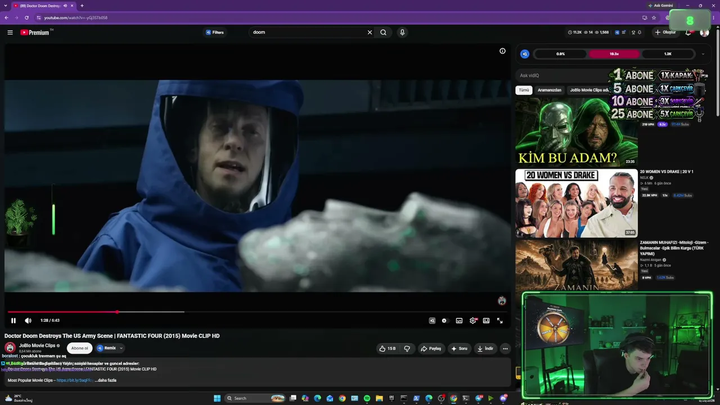This screenshot has width=720, height=405.
Task: Open Chrome three-dot menu
Action: [714, 17]
